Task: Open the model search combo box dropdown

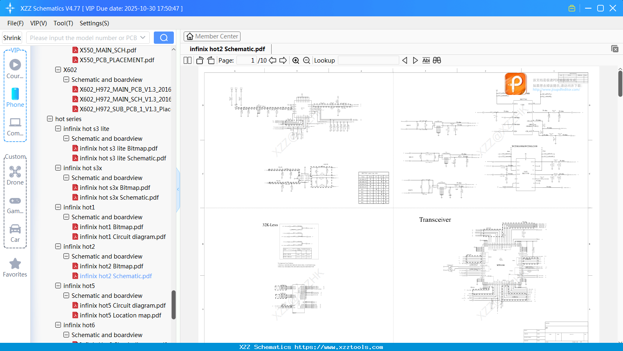Action: click(x=143, y=37)
